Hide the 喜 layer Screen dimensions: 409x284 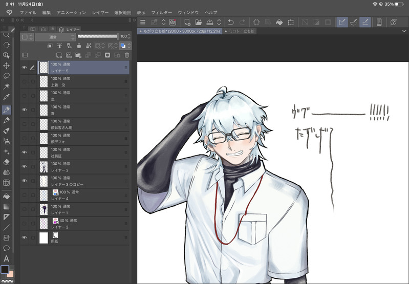(x=24, y=110)
